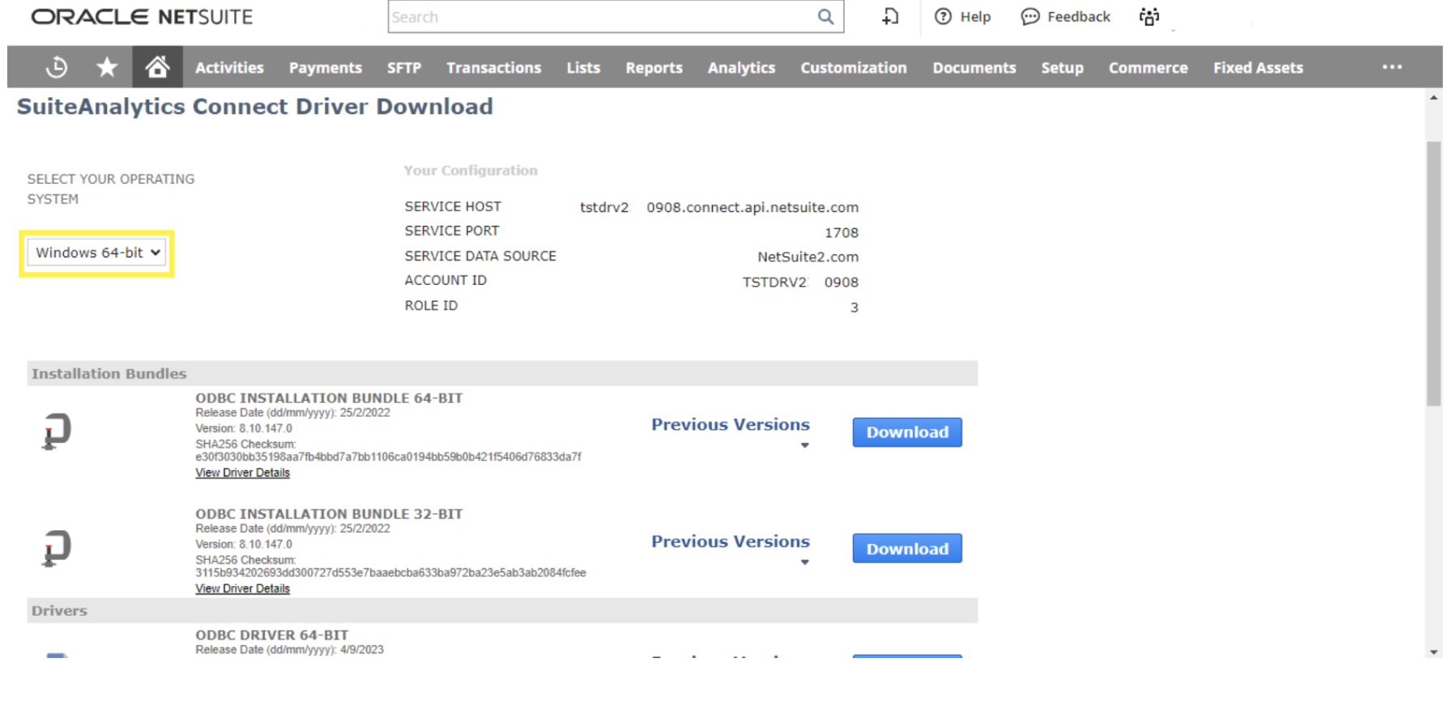1450x709 pixels.
Task: Click the vertical scrollbar thumb
Action: pyautogui.click(x=1434, y=273)
